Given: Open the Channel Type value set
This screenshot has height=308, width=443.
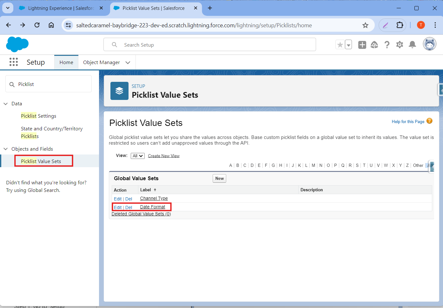Looking at the screenshot, I should coord(154,198).
